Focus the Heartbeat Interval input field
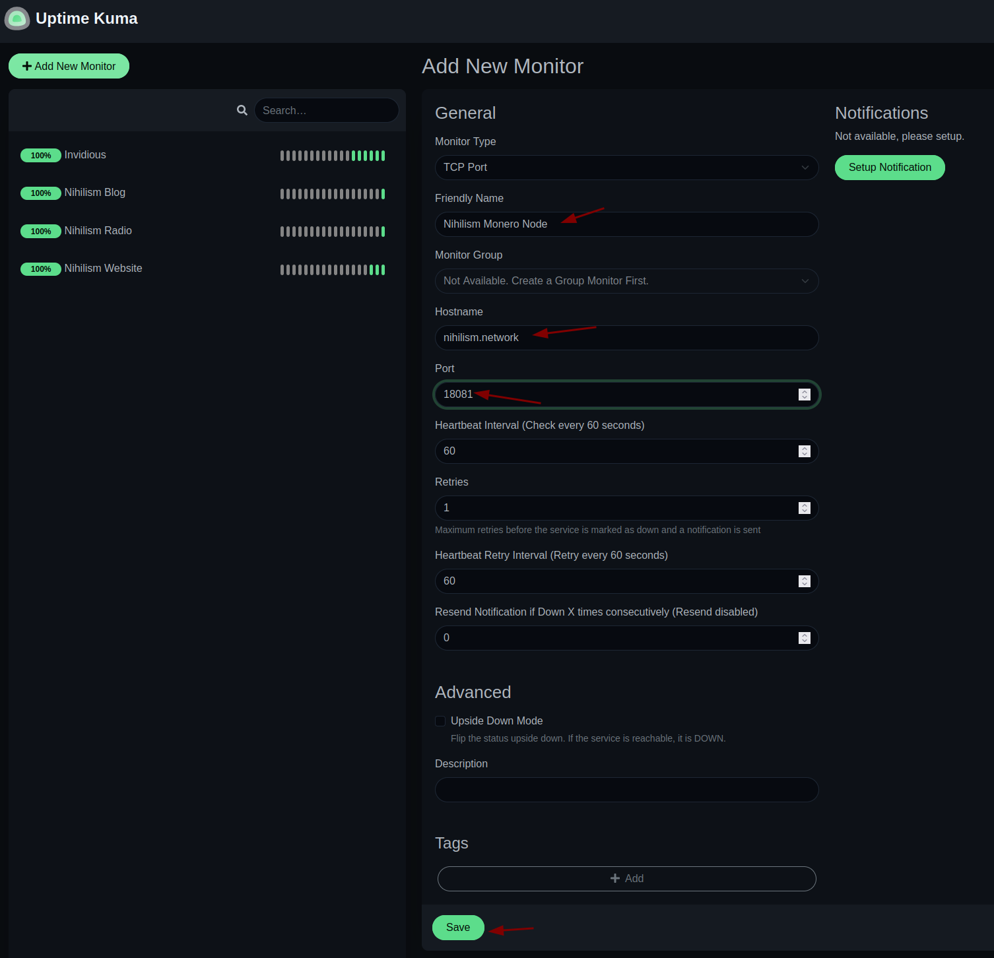Viewport: 994px width, 958px height. click(626, 451)
